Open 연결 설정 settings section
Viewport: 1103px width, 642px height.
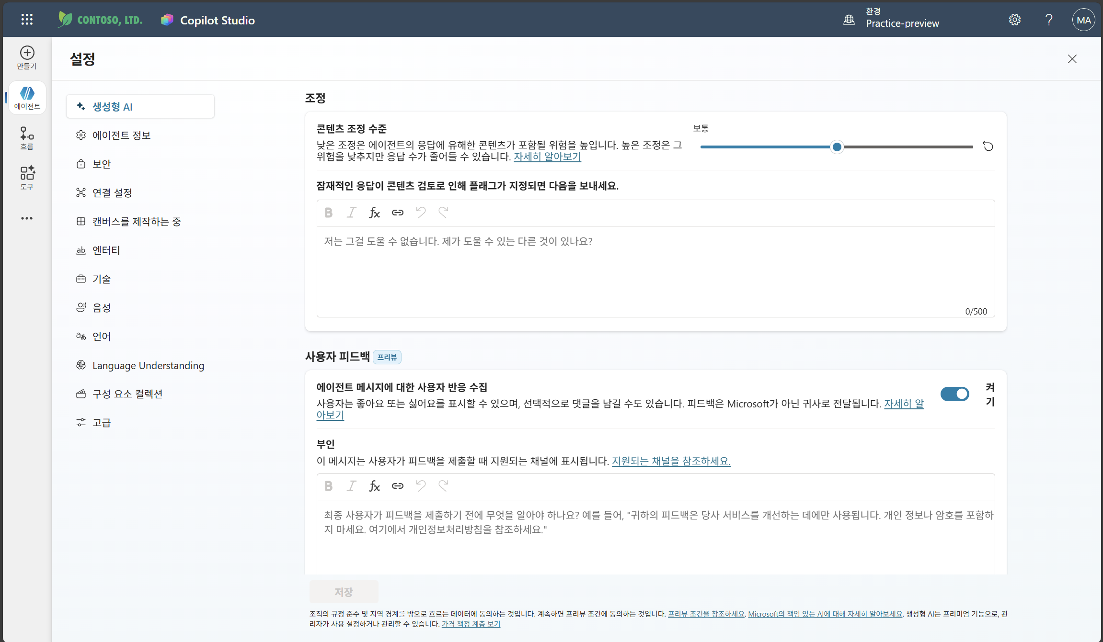[x=140, y=192]
